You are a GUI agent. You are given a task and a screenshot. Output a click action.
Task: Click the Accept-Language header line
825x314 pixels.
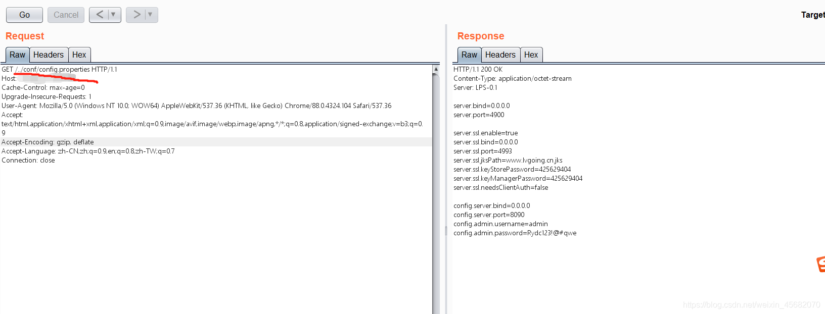88,151
